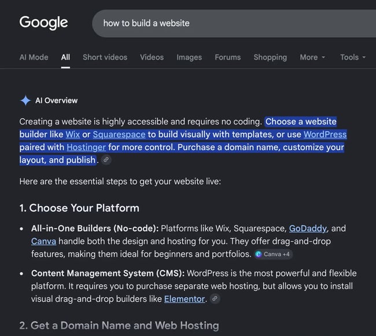Click the Canva +4 source chip
Screen dimensions: 376x336
point(273,254)
